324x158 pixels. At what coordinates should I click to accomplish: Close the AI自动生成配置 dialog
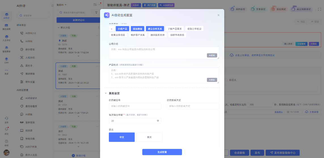coord(218,15)
